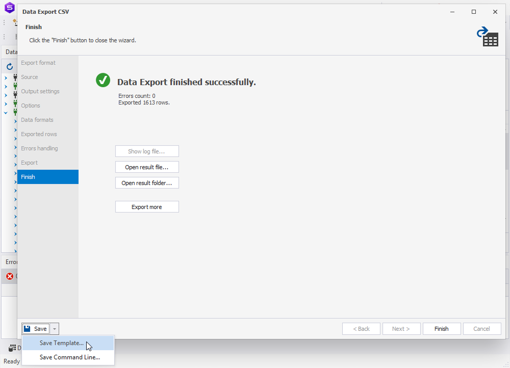Open the result folder
This screenshot has height=368, width=510.
pyautogui.click(x=147, y=183)
